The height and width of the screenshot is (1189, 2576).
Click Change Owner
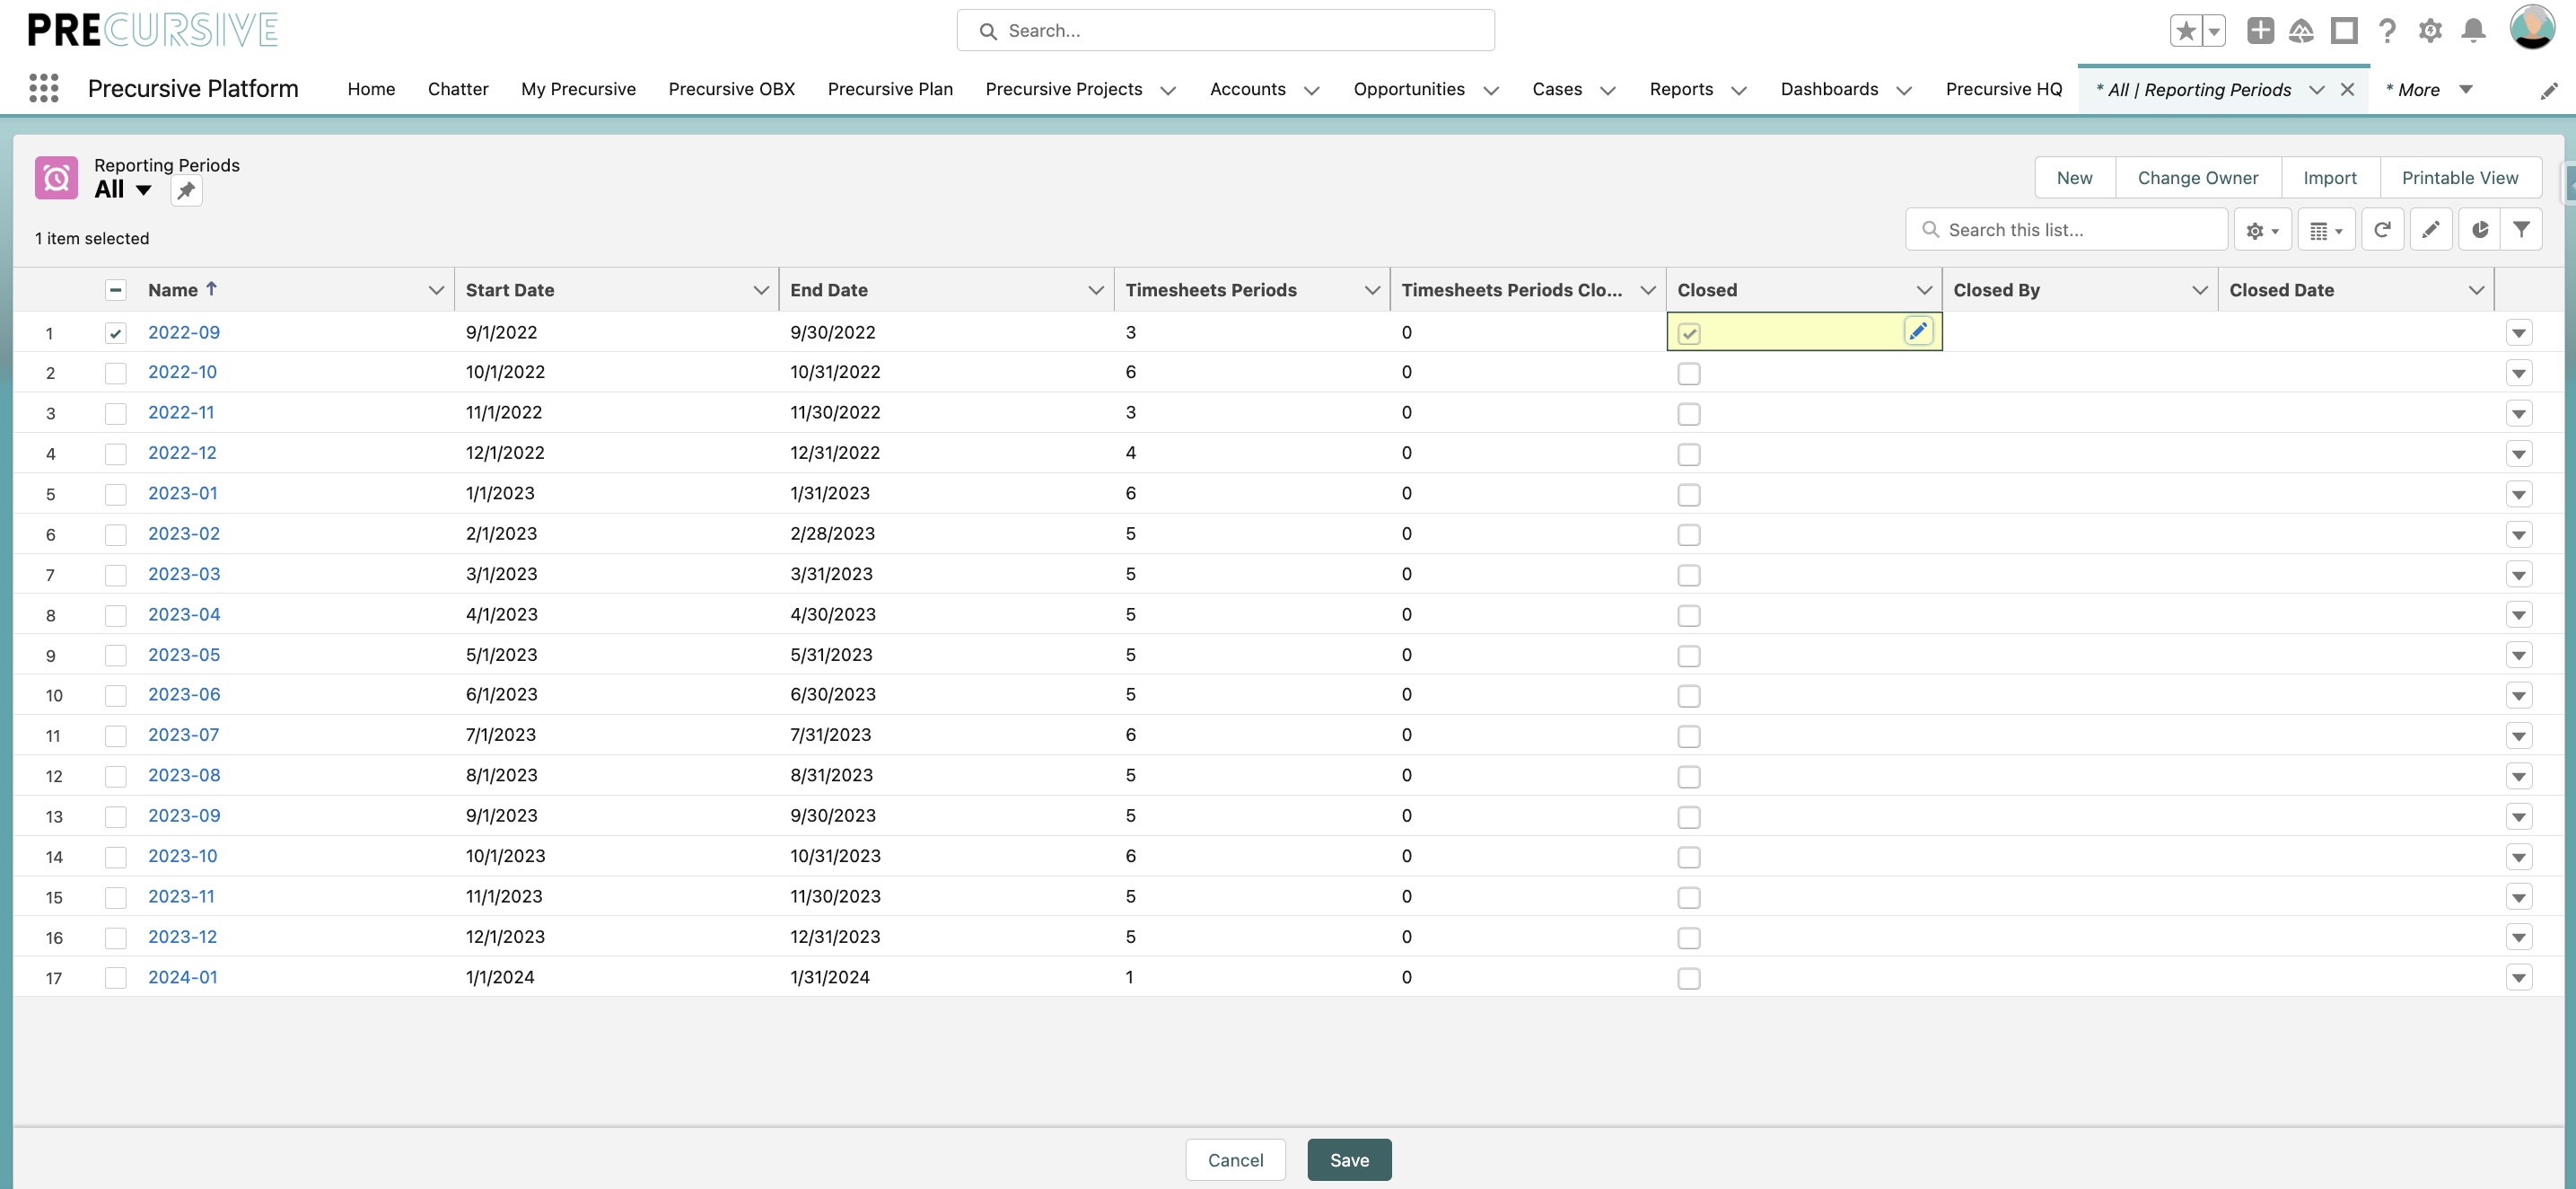tap(2197, 177)
